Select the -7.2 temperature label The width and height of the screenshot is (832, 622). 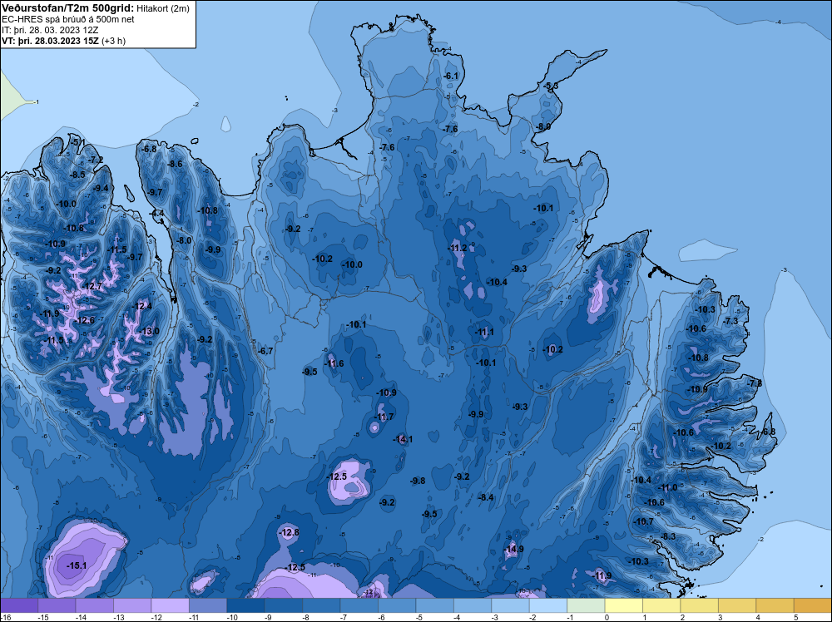click(x=96, y=160)
